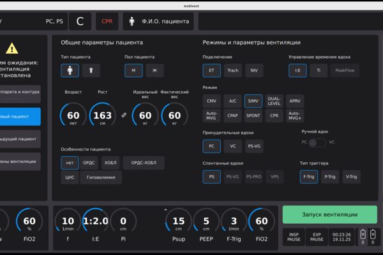Adjust the Фактический вес dial
The image size is (383, 255).
pos(174,115)
